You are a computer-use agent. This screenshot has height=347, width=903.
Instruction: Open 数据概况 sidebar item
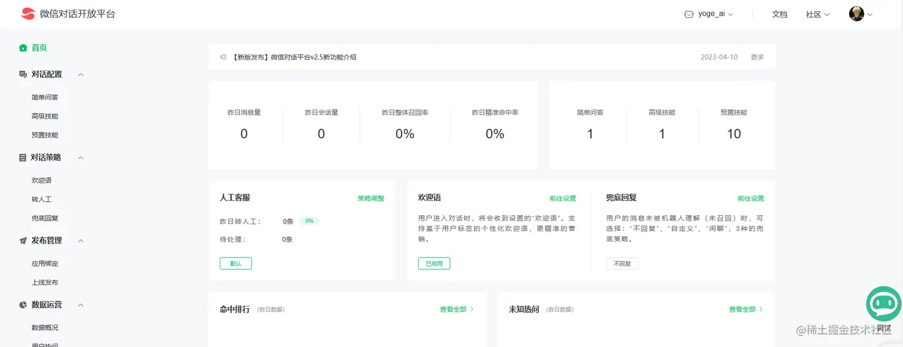pyautogui.click(x=45, y=327)
